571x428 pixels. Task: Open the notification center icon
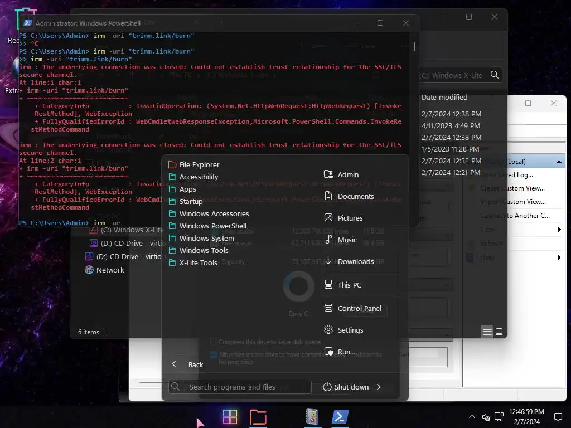(x=558, y=417)
